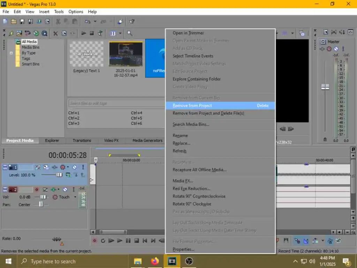Click the What's This help icon
357x268 pixels.
coord(132,22)
